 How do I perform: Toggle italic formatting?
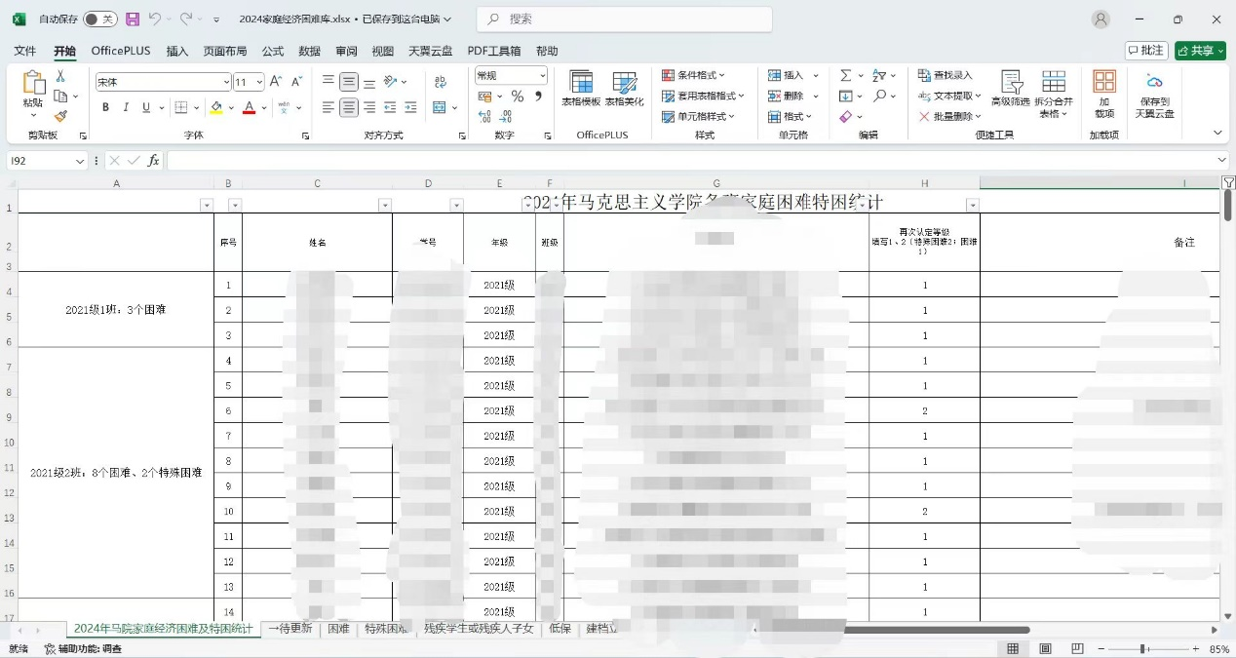coord(126,107)
